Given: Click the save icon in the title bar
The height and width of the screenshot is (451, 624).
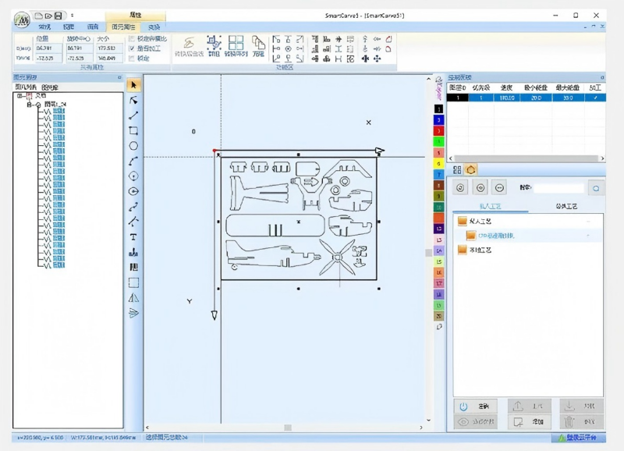Looking at the screenshot, I should pyautogui.click(x=58, y=15).
